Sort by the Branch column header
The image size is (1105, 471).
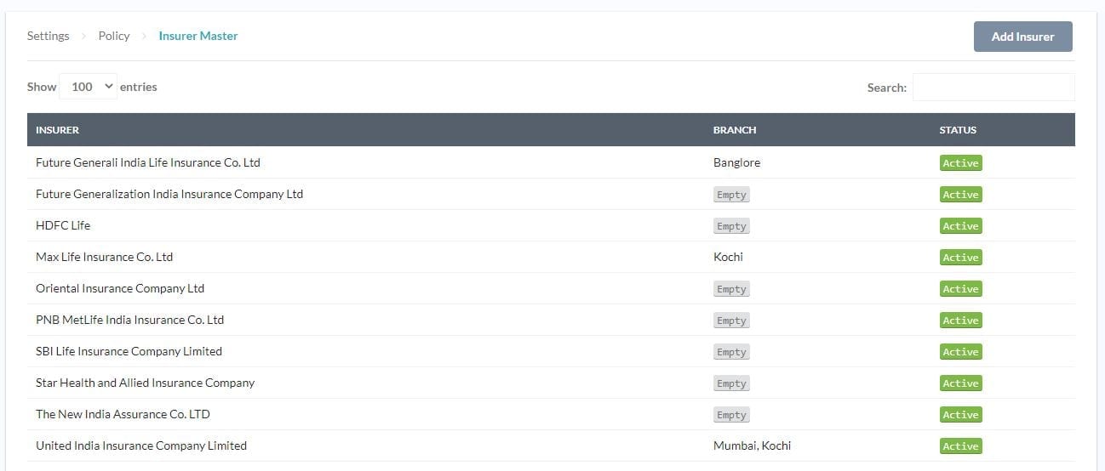click(734, 130)
